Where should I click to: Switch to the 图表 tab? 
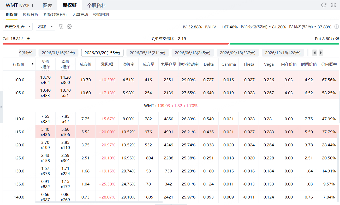click(x=47, y=5)
